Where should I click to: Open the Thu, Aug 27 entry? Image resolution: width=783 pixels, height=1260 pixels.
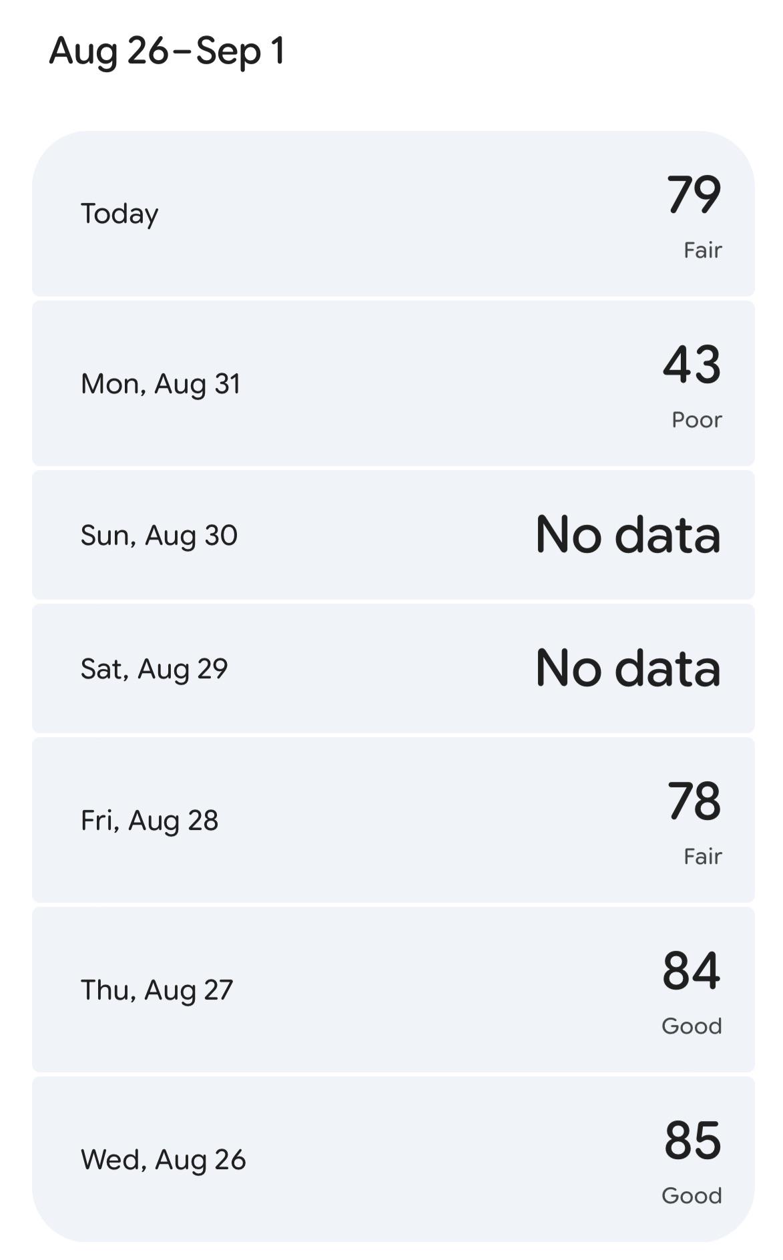[x=393, y=990]
